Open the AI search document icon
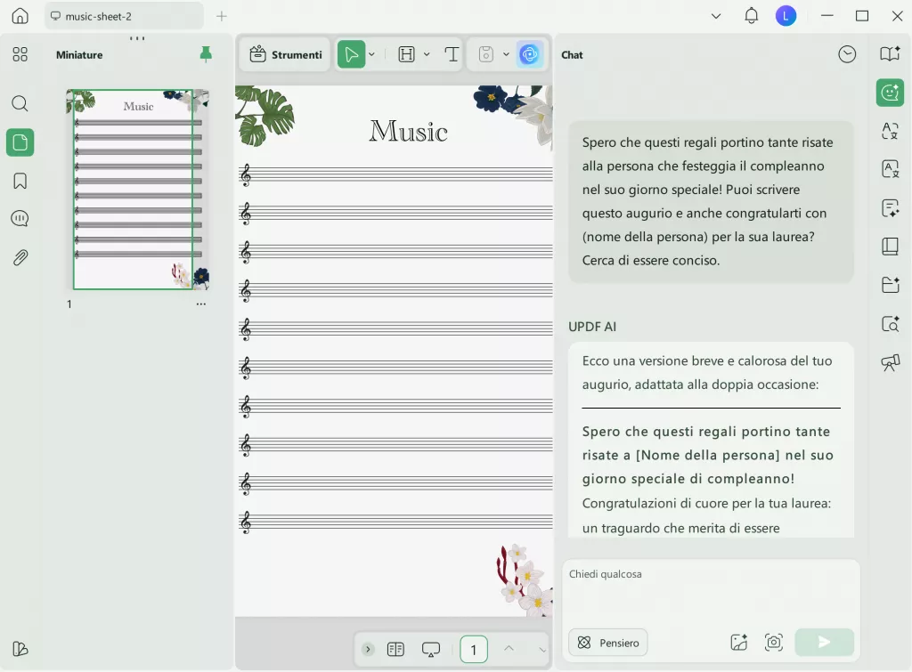912x672 pixels. click(890, 324)
